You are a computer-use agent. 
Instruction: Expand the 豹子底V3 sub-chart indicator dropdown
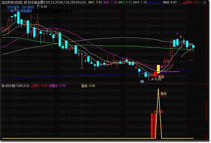[3, 86]
